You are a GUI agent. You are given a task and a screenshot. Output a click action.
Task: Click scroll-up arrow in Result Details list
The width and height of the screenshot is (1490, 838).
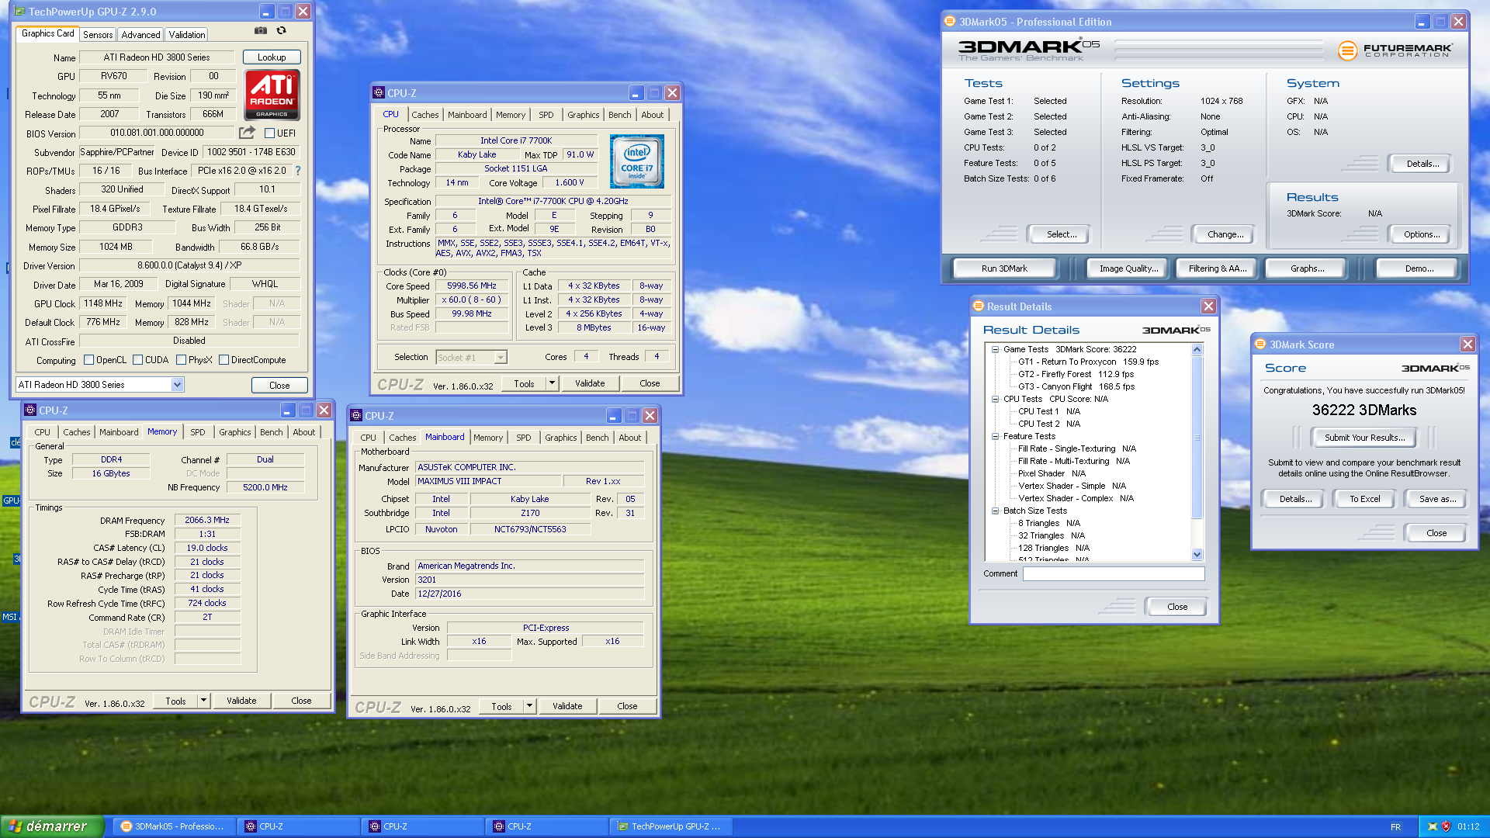point(1197,349)
